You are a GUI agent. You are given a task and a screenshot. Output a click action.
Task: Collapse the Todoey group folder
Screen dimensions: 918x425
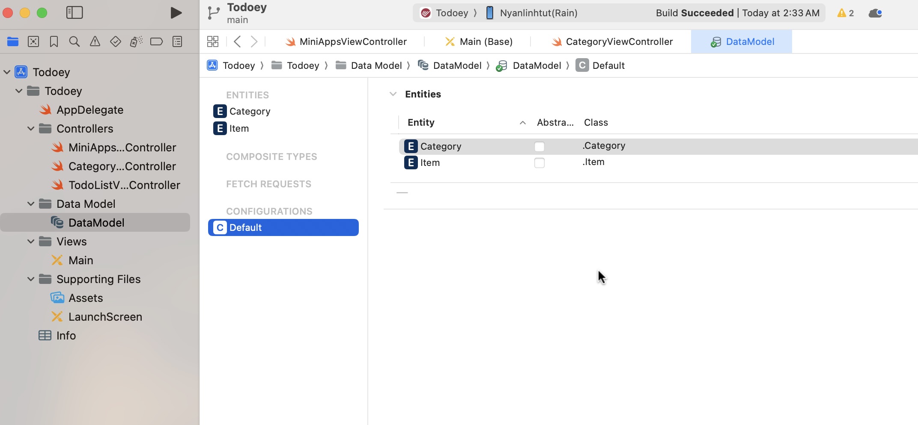(x=19, y=91)
